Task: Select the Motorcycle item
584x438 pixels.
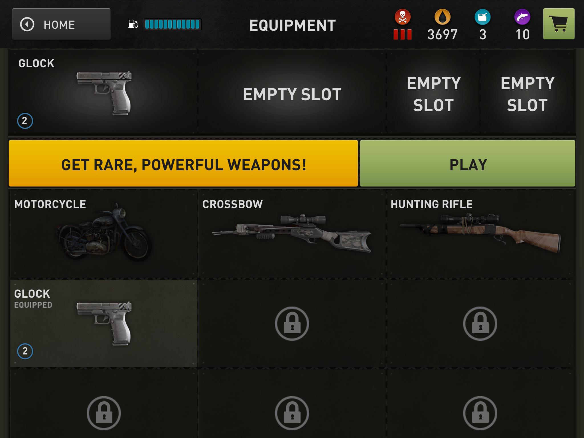Action: (104, 234)
